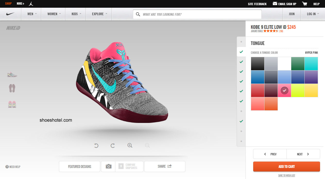
Task: Click the NIKEiD logo
Action: click(x=13, y=28)
